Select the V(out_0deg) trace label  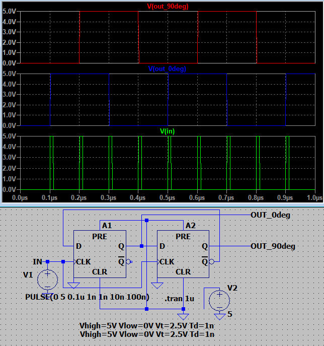tap(167, 69)
